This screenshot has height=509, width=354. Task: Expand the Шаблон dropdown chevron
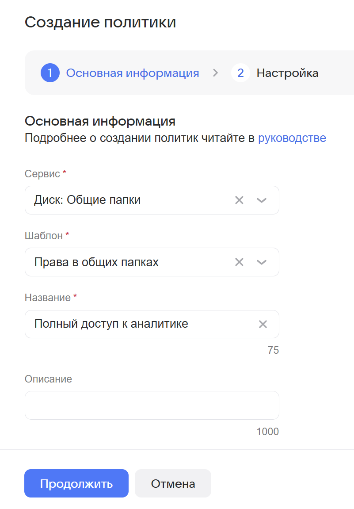262,262
